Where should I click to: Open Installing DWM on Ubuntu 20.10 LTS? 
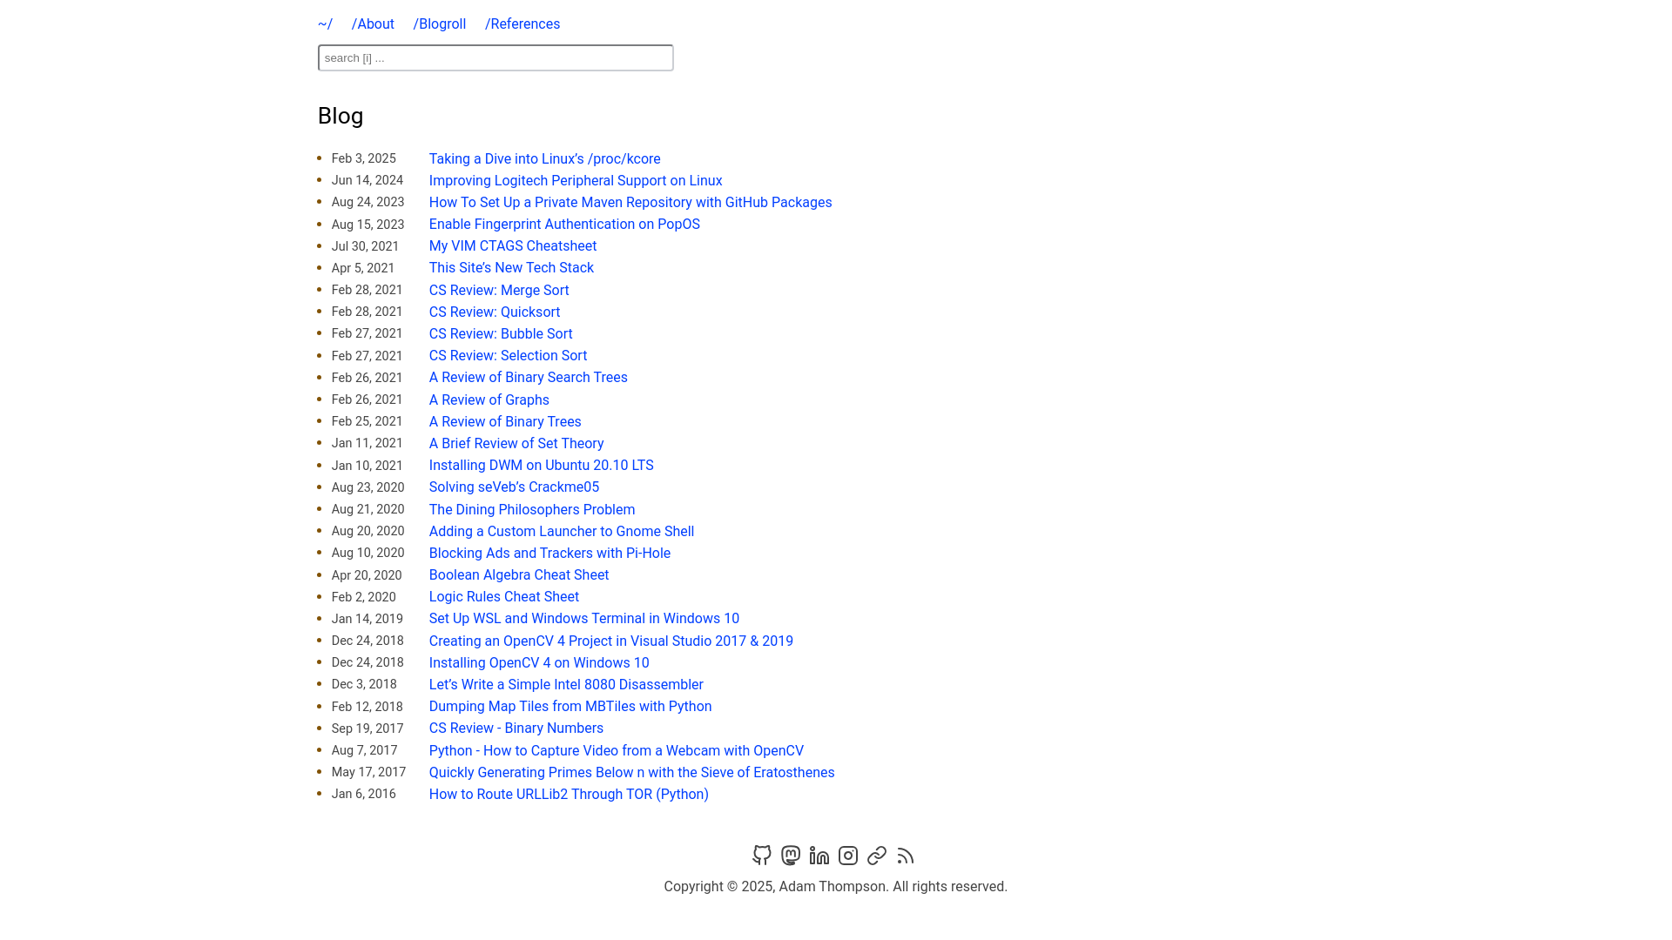pyautogui.click(x=542, y=466)
